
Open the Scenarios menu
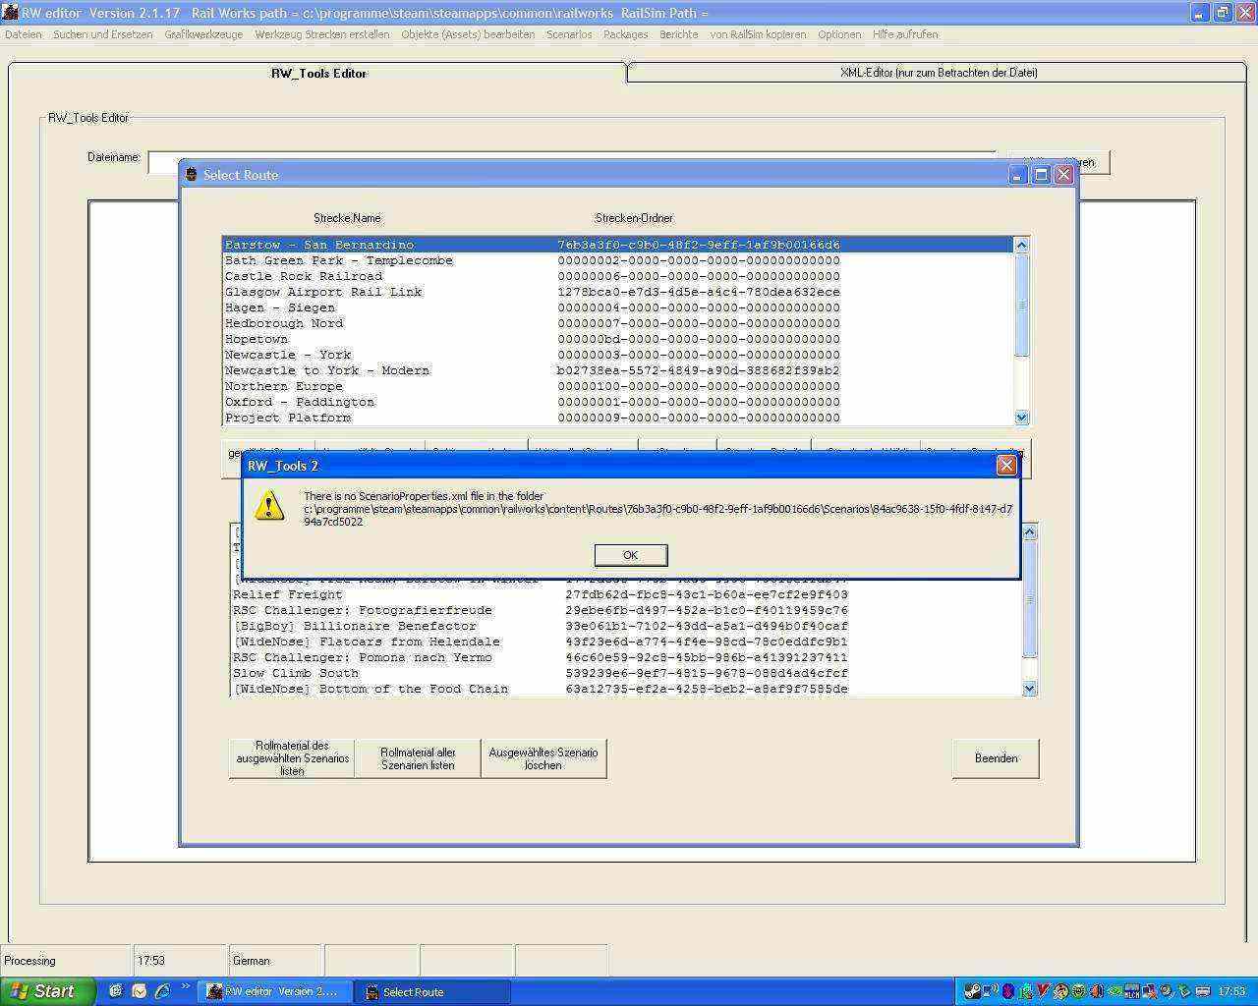pyautogui.click(x=569, y=34)
